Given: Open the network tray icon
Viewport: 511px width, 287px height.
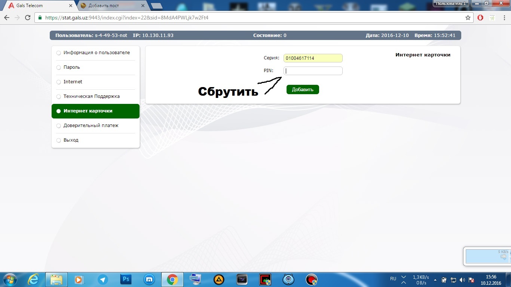Looking at the screenshot, I should 453,280.
